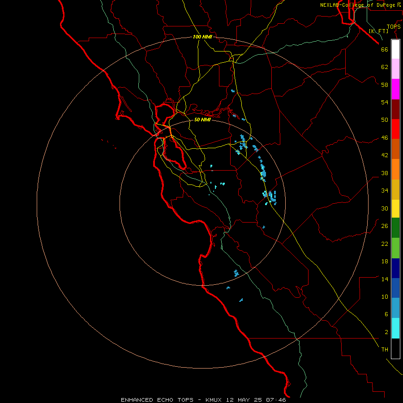Click the white 66 kft color swatch

tap(395, 49)
